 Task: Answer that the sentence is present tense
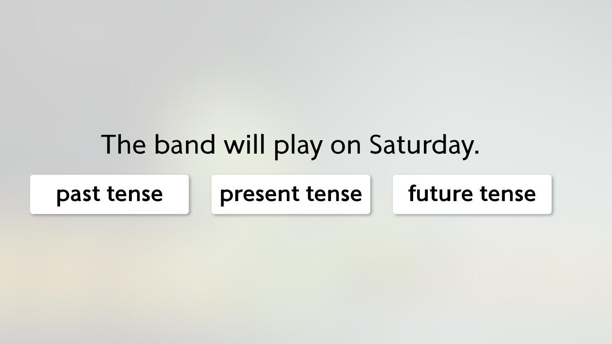point(291,194)
